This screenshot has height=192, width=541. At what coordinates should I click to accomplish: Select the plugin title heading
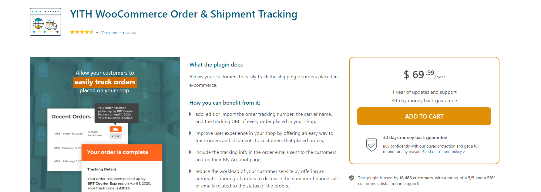click(x=184, y=14)
